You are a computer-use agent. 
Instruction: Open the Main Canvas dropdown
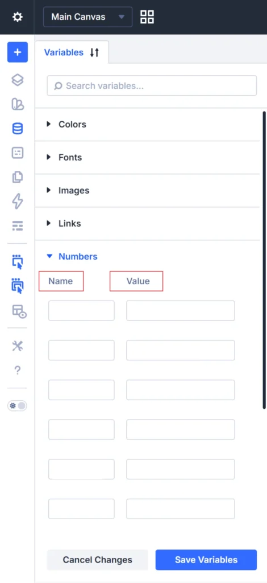click(88, 17)
